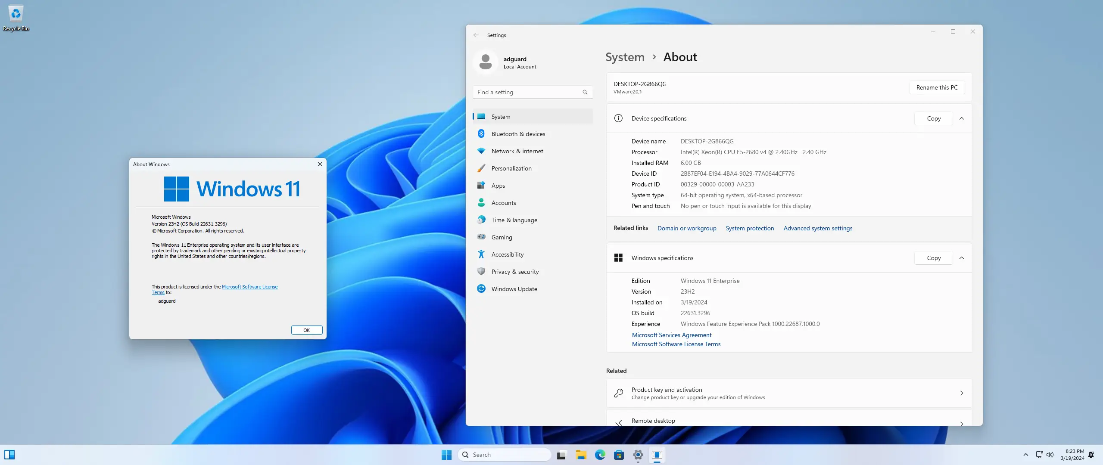Click Microsoft Edge on the taskbar
This screenshot has width=1103, height=465.
[x=600, y=455]
